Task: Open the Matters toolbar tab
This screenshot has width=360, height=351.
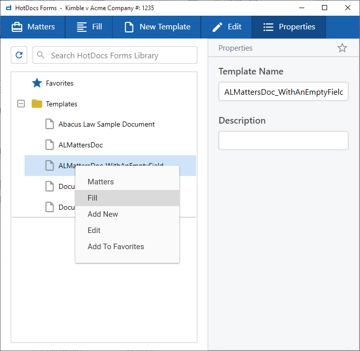Action: tap(33, 27)
